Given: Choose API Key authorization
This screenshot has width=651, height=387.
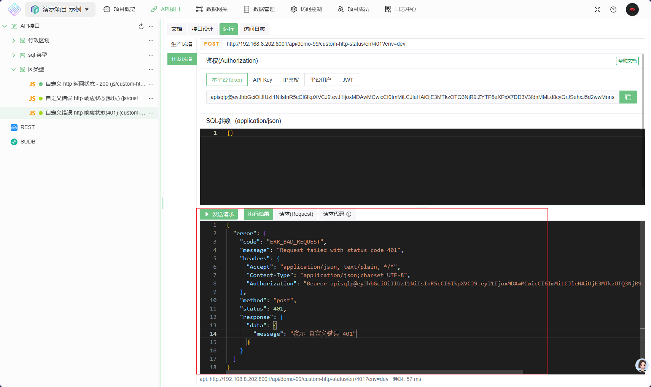Looking at the screenshot, I should click(x=263, y=80).
